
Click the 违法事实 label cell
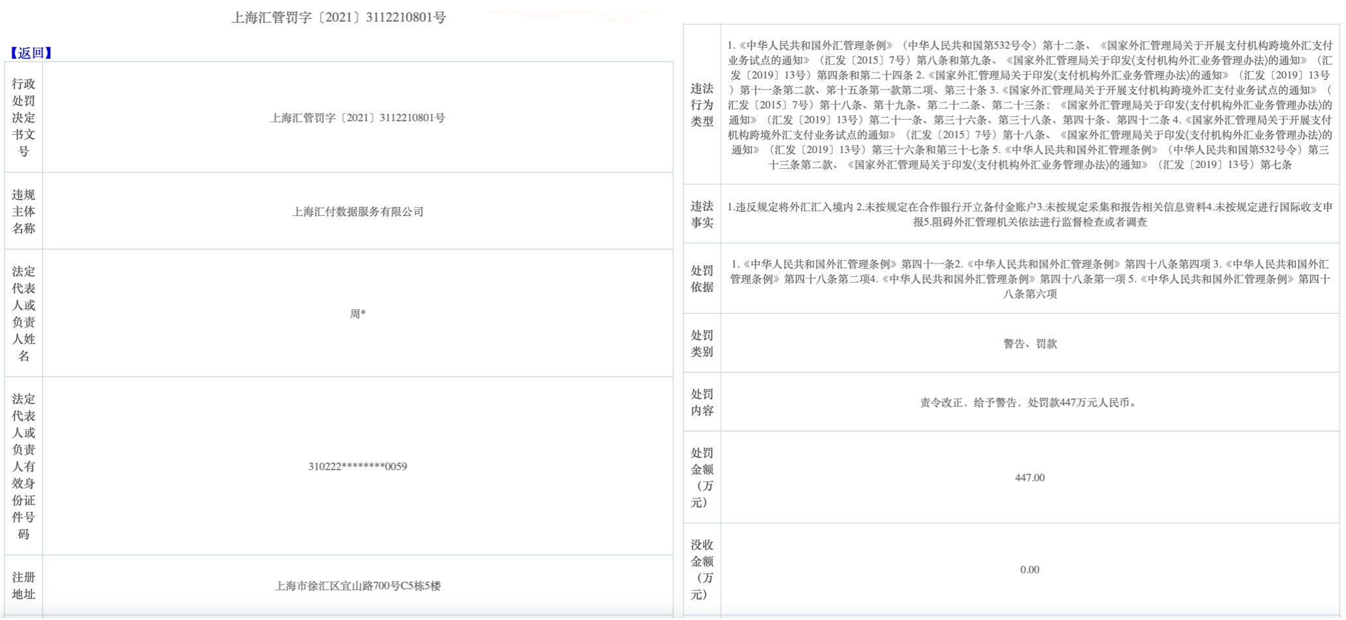click(702, 214)
